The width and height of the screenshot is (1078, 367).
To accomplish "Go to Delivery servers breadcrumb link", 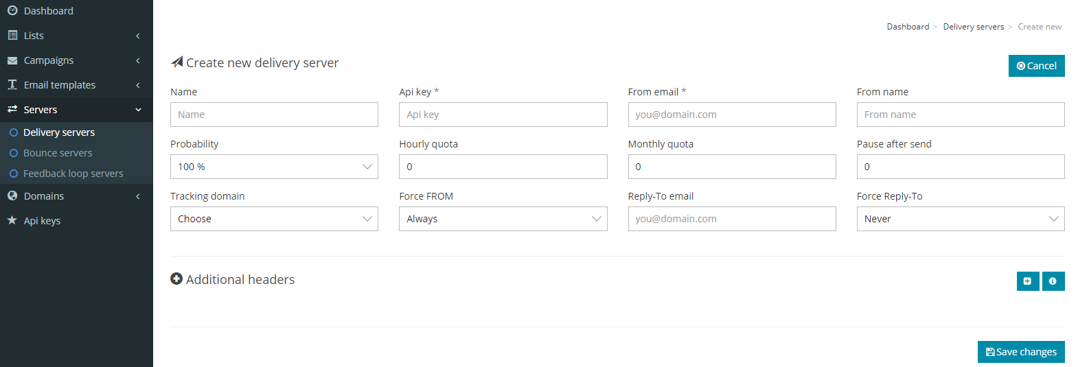I will pos(973,27).
